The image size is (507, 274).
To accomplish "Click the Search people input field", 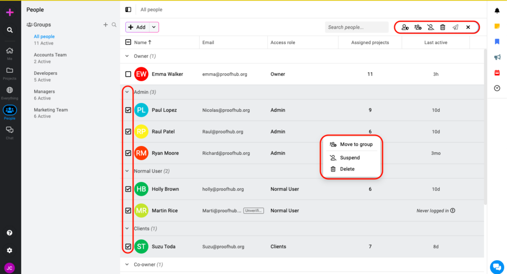I will [356, 27].
